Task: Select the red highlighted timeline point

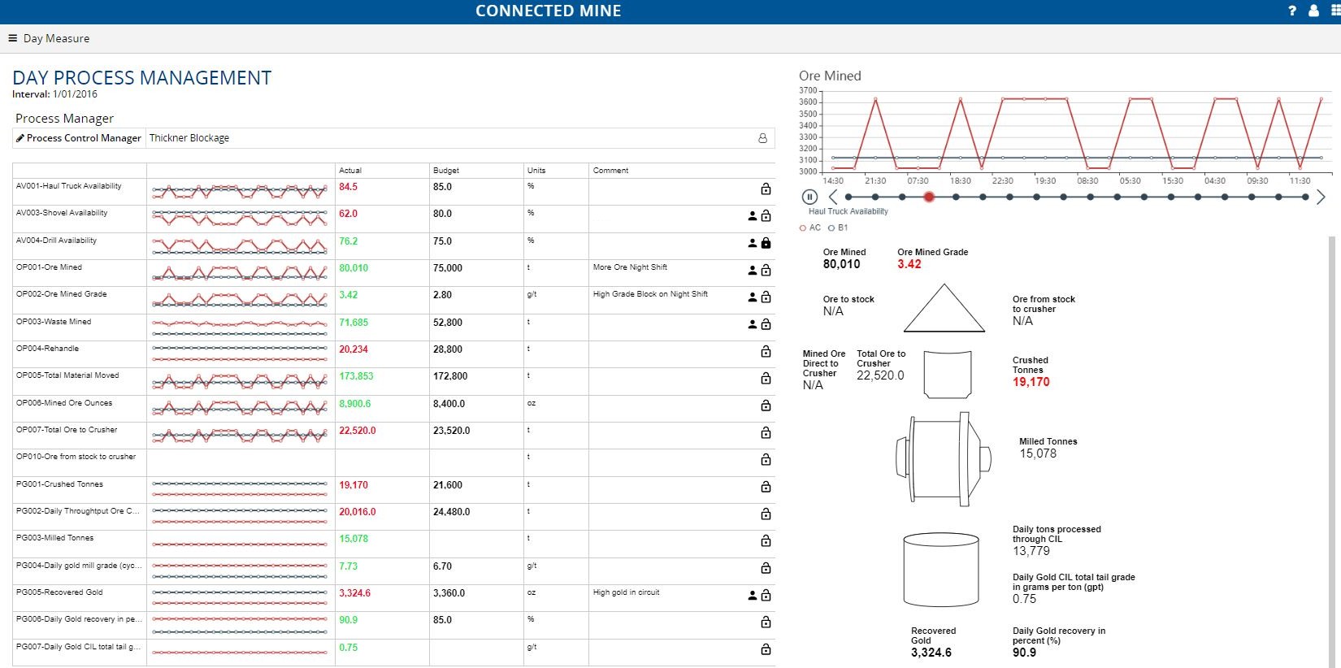Action: (929, 197)
